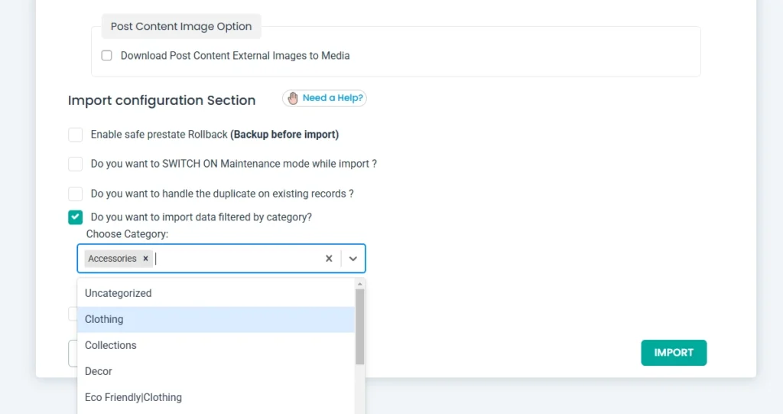The image size is (783, 414).
Task: Enable the safe prestate Rollback checkbox
Action: click(x=75, y=135)
